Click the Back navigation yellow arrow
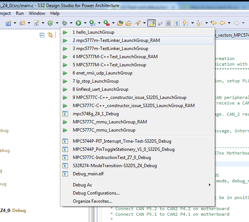The image size is (249, 222). 222,23
